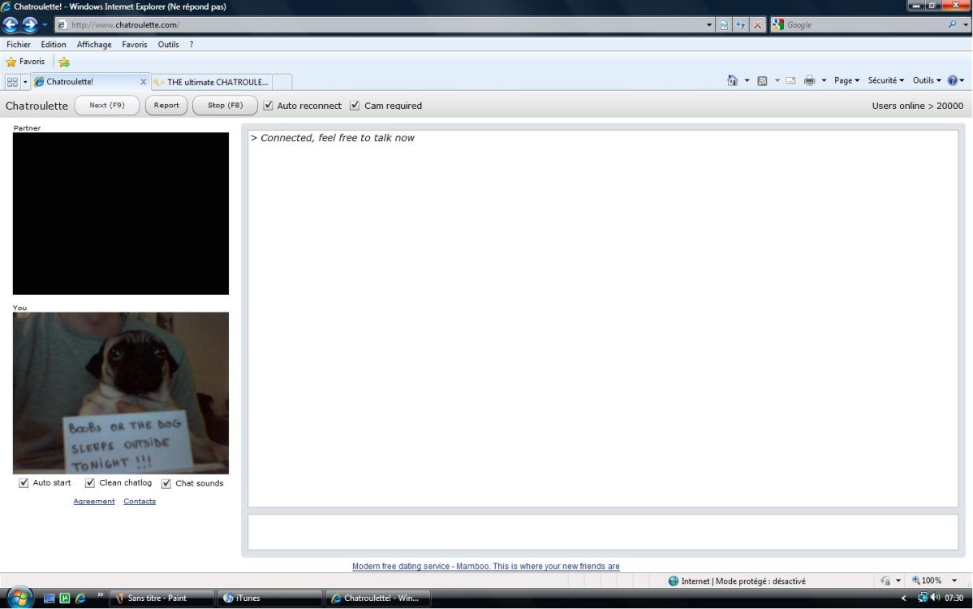The image size is (973, 609).
Task: Expand the address bar URL history dropdown
Action: [x=708, y=25]
